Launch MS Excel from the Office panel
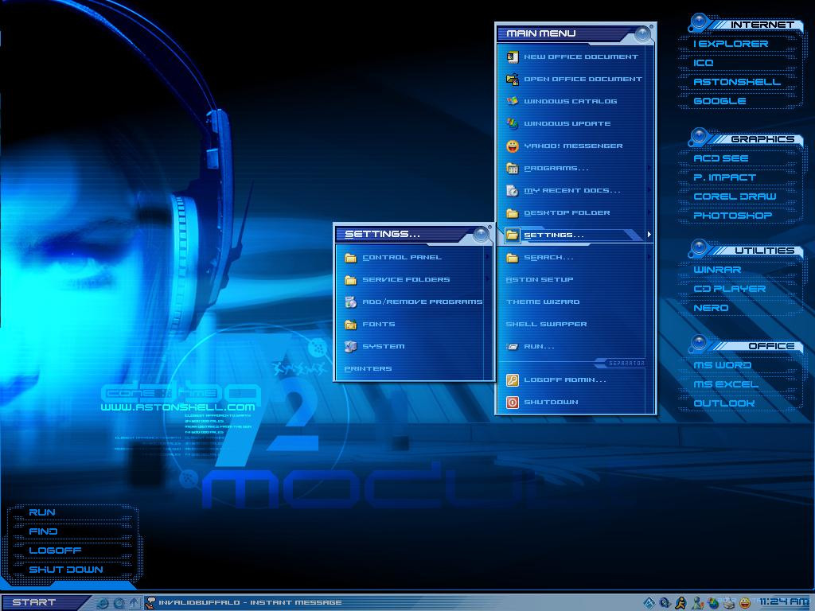 tap(726, 384)
